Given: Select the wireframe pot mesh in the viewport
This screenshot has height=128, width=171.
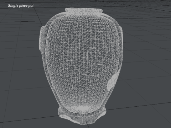Looking at the screenshot, I should tap(81, 66).
